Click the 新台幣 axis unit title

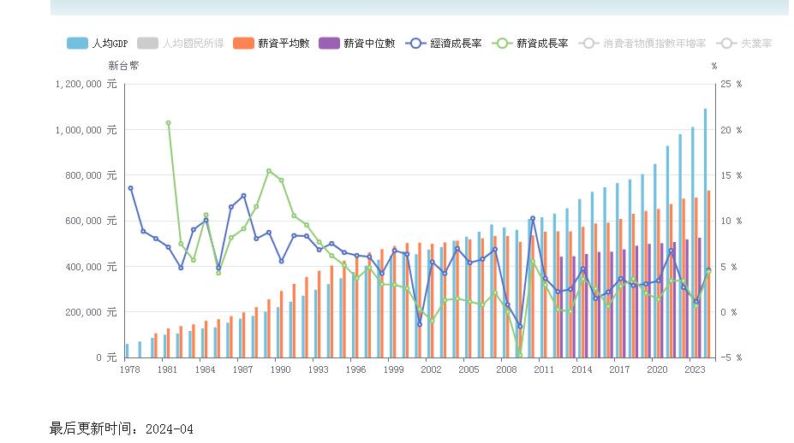pos(123,65)
